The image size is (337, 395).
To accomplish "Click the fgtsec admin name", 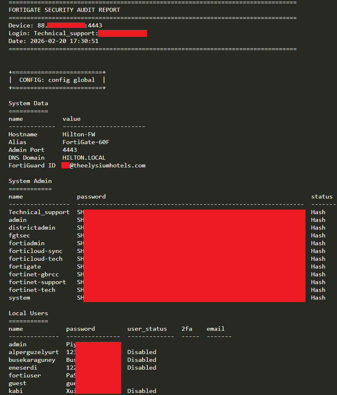I will pos(19,235).
